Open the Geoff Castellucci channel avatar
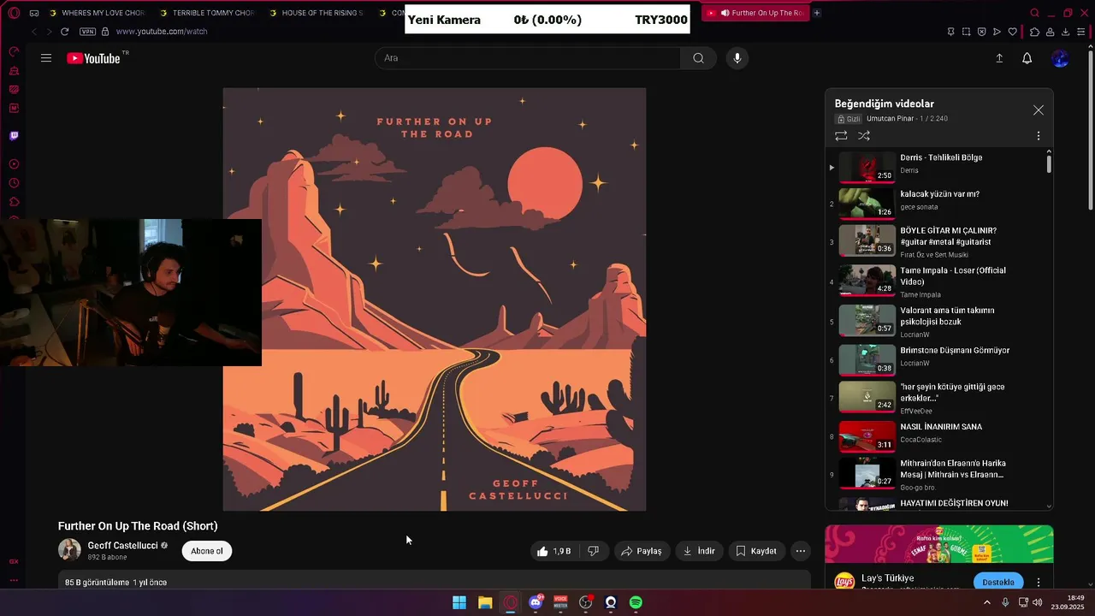The height and width of the screenshot is (616, 1095). 69,550
